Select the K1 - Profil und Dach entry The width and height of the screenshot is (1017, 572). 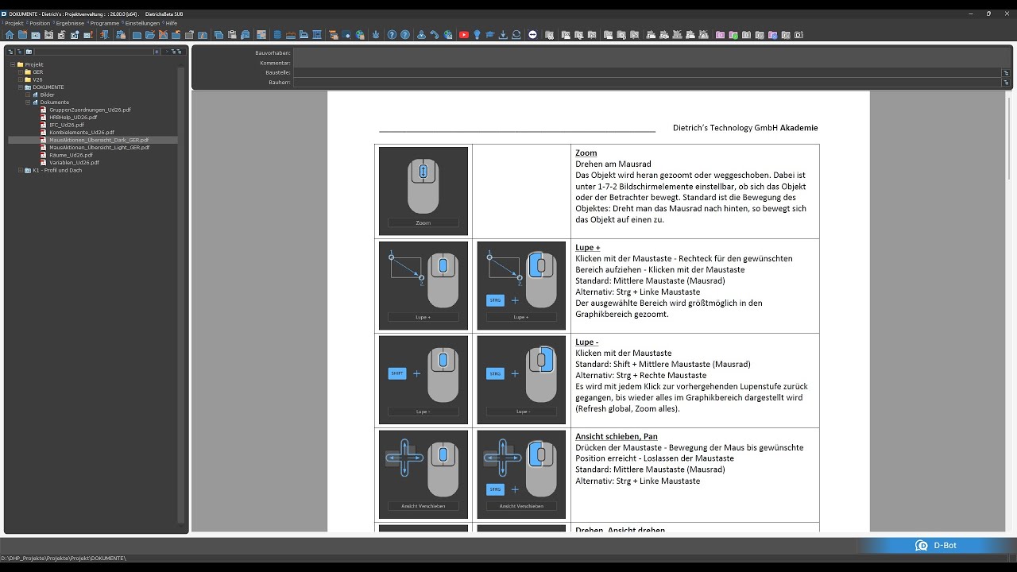(57, 170)
